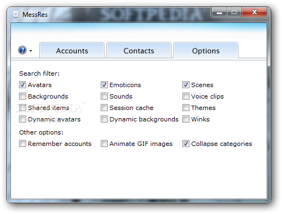Image resolution: width=282 pixels, height=214 pixels.
Task: Uncheck the Emoticons filter checkbox
Action: [104, 85]
